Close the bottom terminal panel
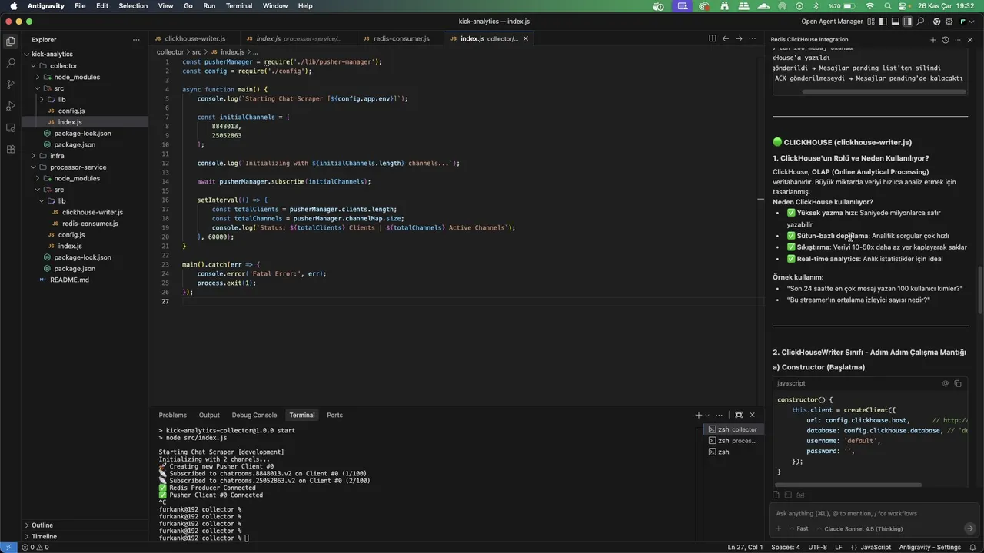 coord(753,415)
